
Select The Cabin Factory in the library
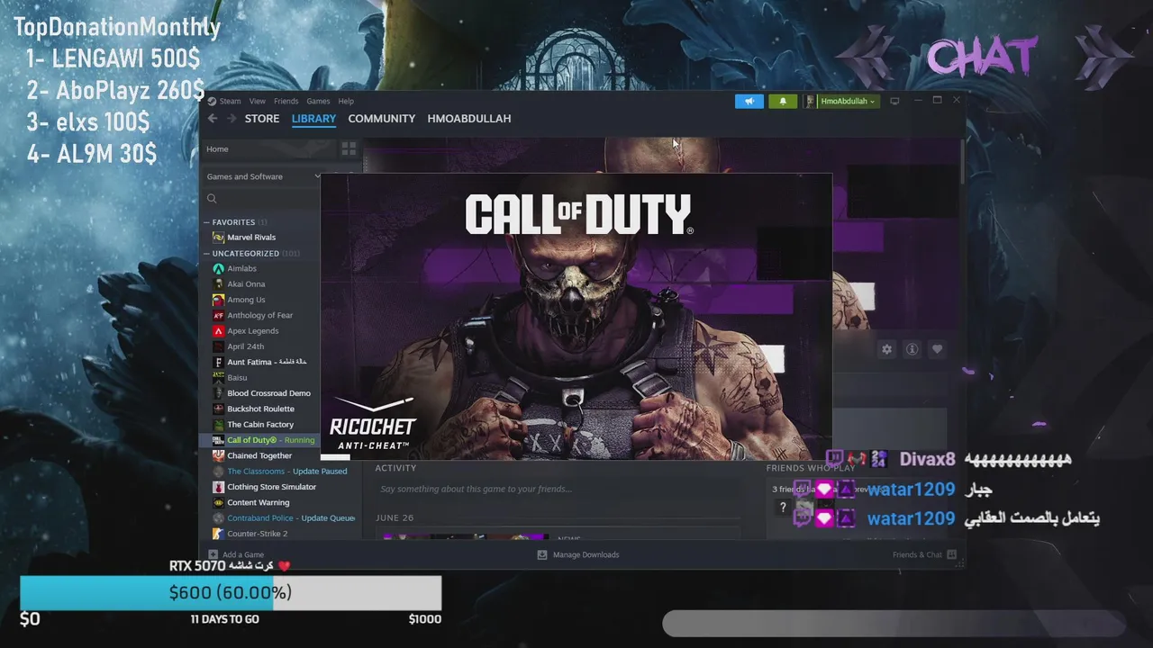click(x=260, y=425)
